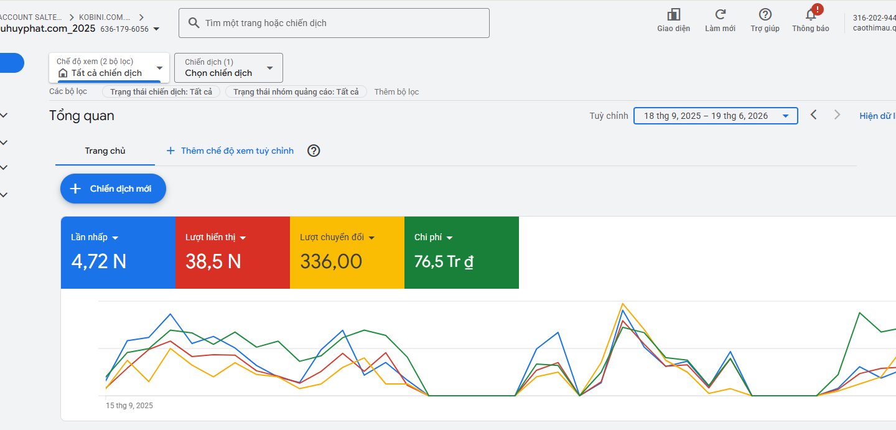Select the yellow 336,00 conversions card

click(347, 253)
